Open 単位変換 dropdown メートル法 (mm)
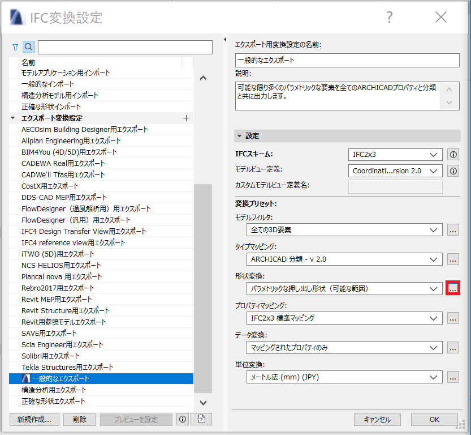 (344, 377)
